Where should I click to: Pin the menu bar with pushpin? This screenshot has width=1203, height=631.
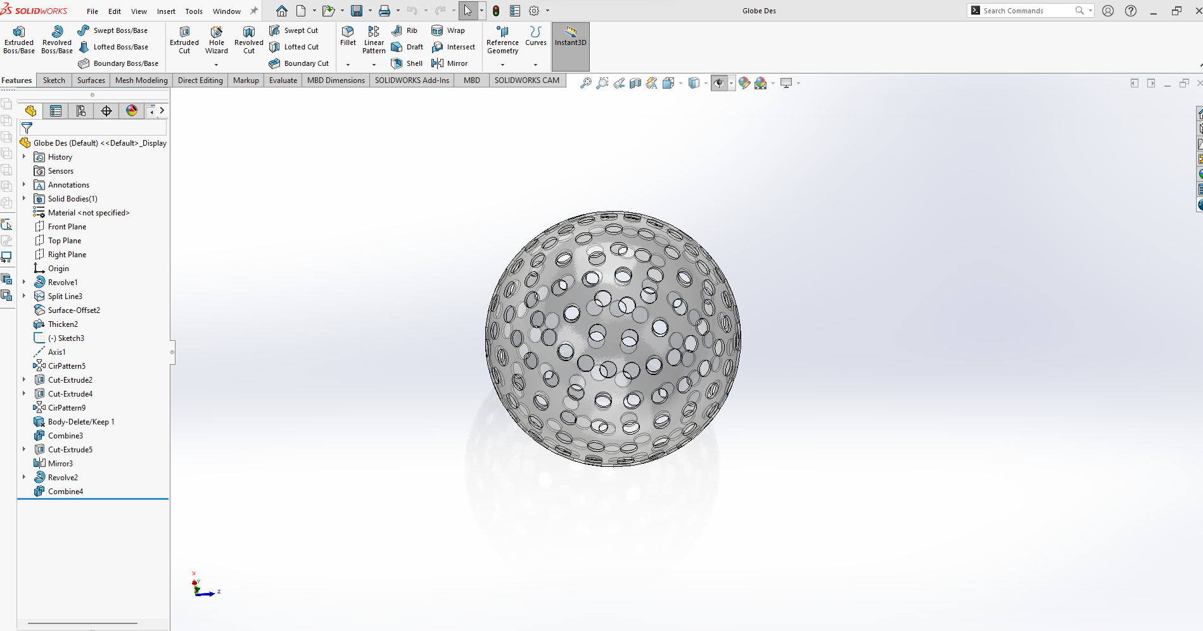click(254, 11)
